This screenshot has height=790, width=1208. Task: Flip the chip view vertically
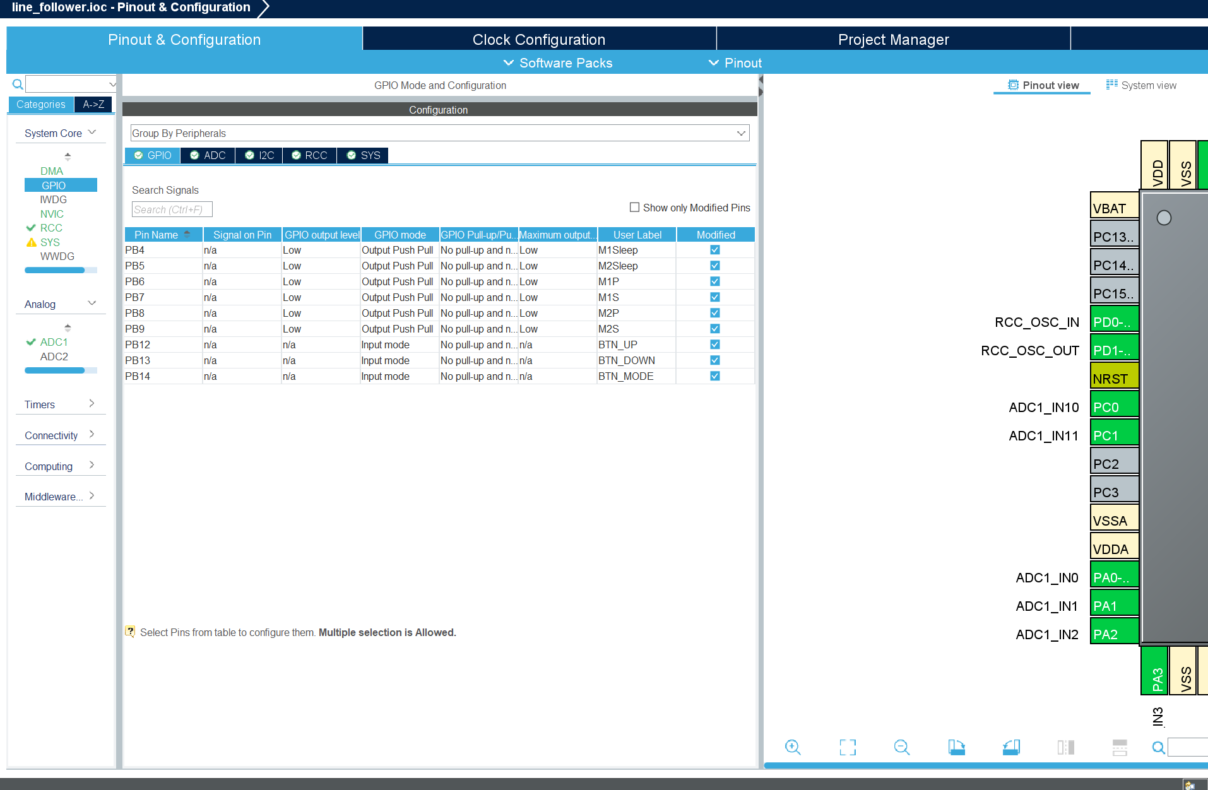click(x=1120, y=748)
